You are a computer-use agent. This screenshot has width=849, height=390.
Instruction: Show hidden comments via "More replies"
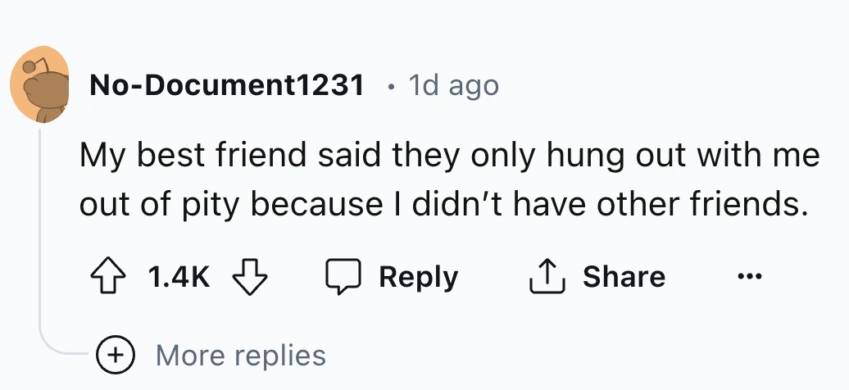240,355
